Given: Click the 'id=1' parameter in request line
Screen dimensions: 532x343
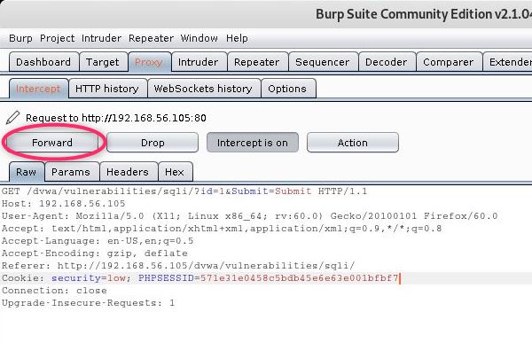Looking at the screenshot, I should click(213, 191).
